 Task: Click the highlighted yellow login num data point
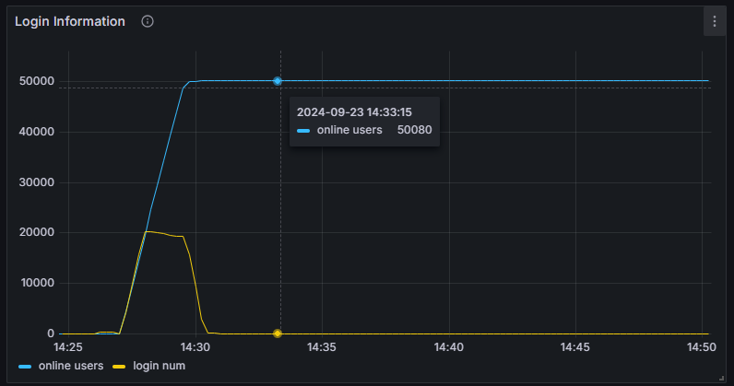pos(278,333)
